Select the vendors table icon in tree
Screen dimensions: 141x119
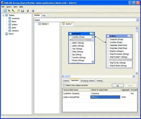(x=10, y=31)
